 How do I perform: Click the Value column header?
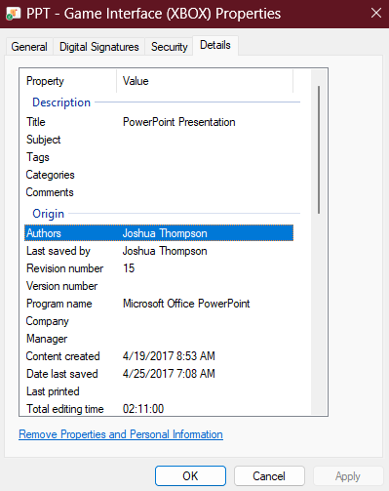205,81
